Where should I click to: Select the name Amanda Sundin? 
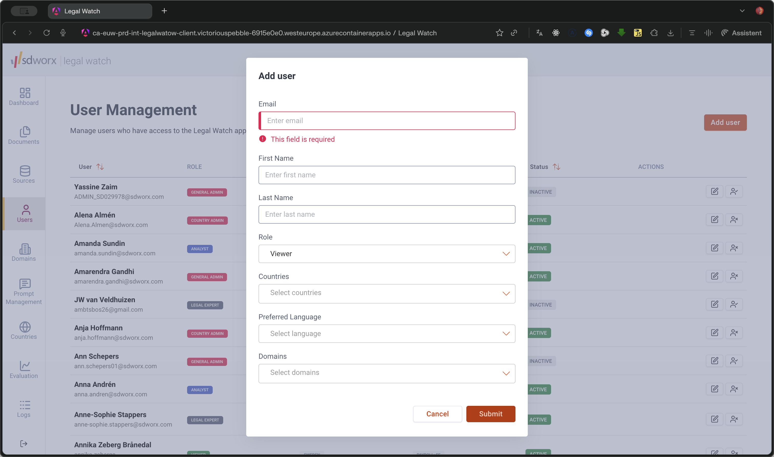pyautogui.click(x=100, y=243)
